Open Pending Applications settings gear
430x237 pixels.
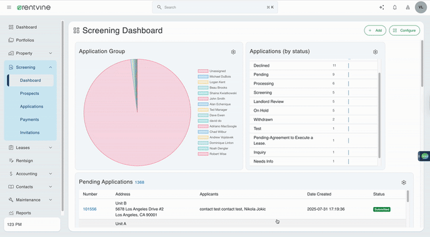(404, 182)
